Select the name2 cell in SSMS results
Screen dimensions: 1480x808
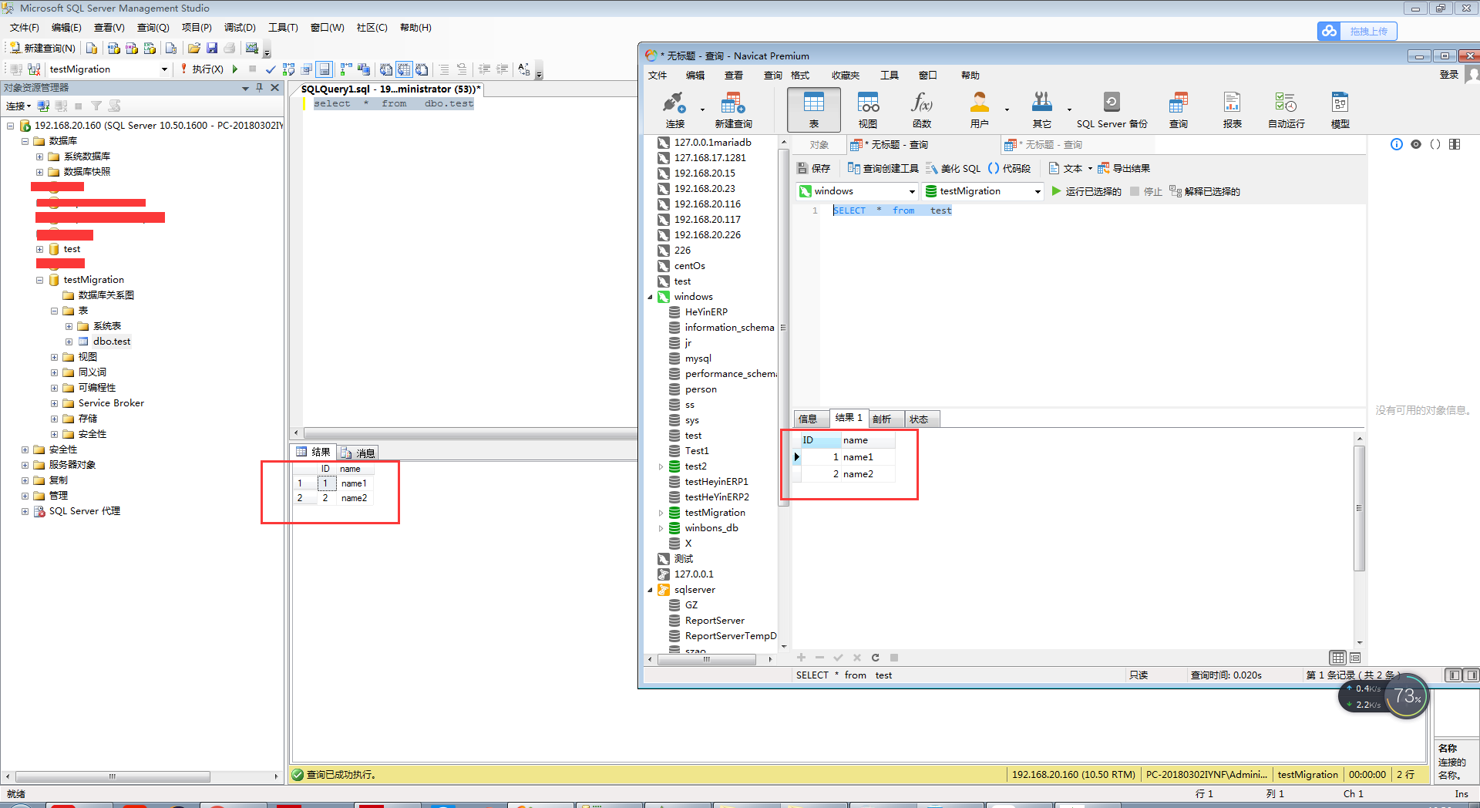(x=354, y=498)
